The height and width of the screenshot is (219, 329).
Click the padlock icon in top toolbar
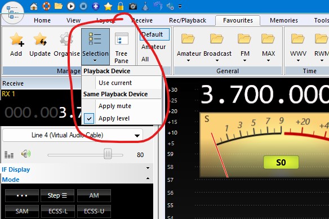click(121, 6)
